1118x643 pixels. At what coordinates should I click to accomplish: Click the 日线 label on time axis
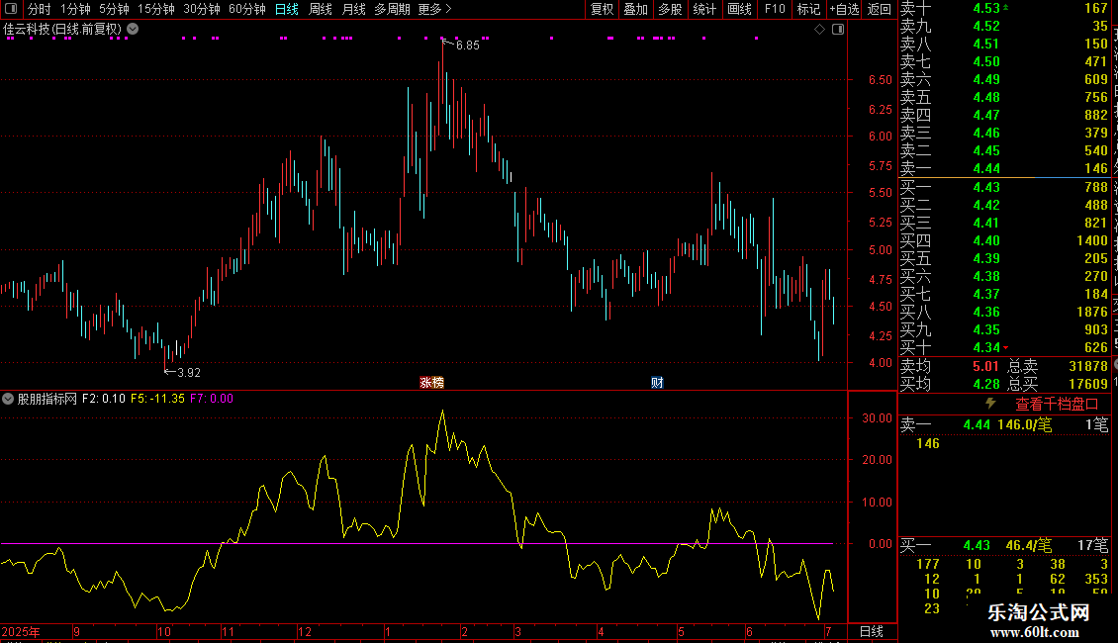(872, 631)
